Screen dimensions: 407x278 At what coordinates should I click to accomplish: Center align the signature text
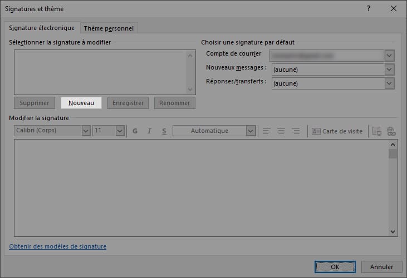281,131
